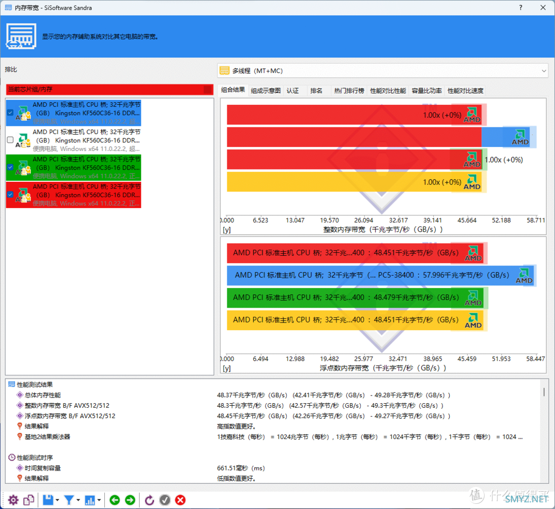Click the blue bar chart icon
555x509 pixels.
pyautogui.click(x=89, y=500)
